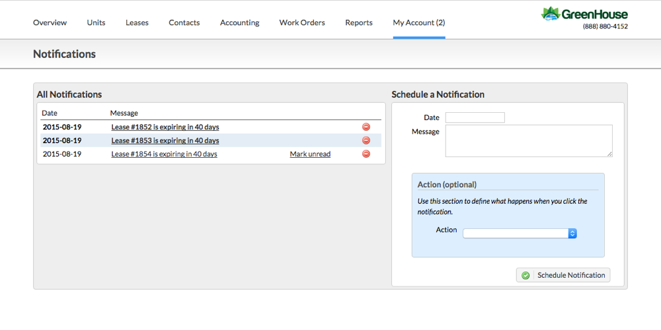
Task: Focus the Date input field
Action: coord(475,117)
